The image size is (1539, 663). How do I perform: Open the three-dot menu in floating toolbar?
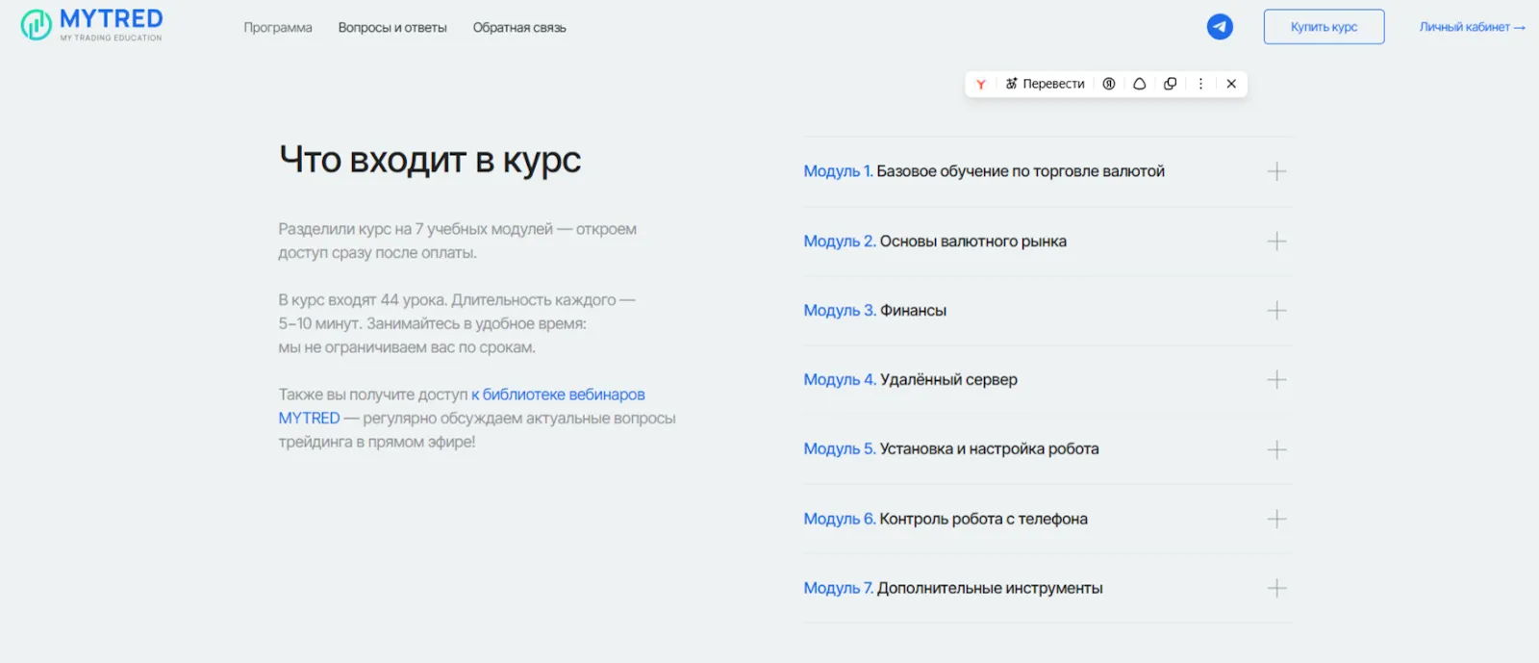(1200, 84)
